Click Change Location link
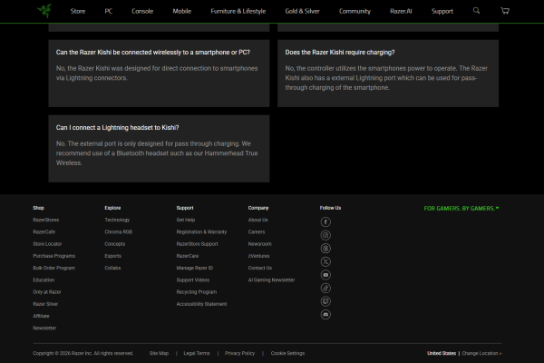The width and height of the screenshot is (544, 363). tap(481, 353)
